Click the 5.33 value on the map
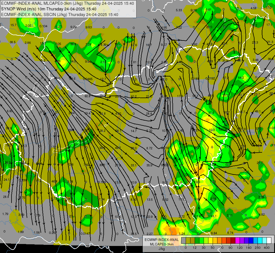This screenshot has height=253, width=275. coord(179,10)
